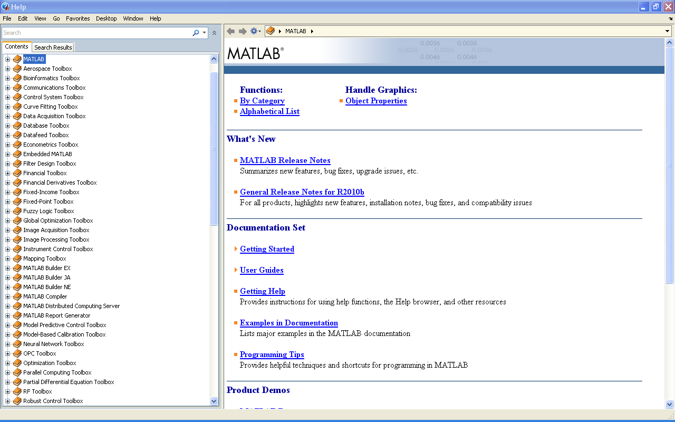This screenshot has height=422, width=675.
Task: Click the Aerospace Toolbox book icon
Action: (17, 69)
